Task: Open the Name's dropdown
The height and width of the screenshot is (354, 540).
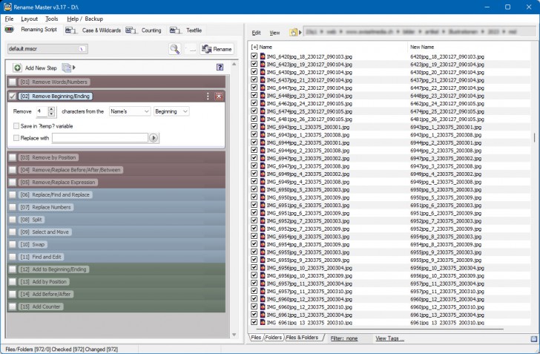Action: pos(128,111)
